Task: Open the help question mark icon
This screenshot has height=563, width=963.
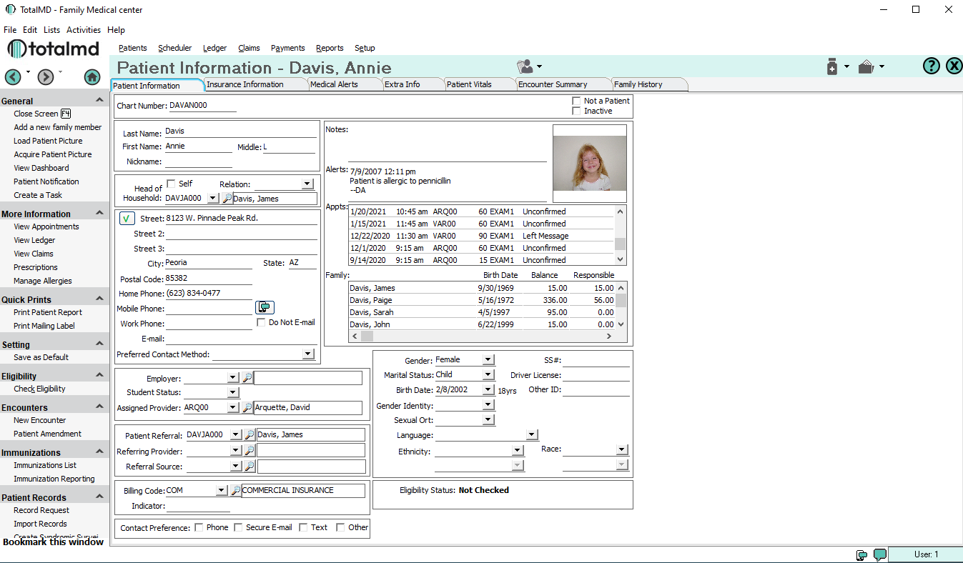Action: [x=931, y=66]
